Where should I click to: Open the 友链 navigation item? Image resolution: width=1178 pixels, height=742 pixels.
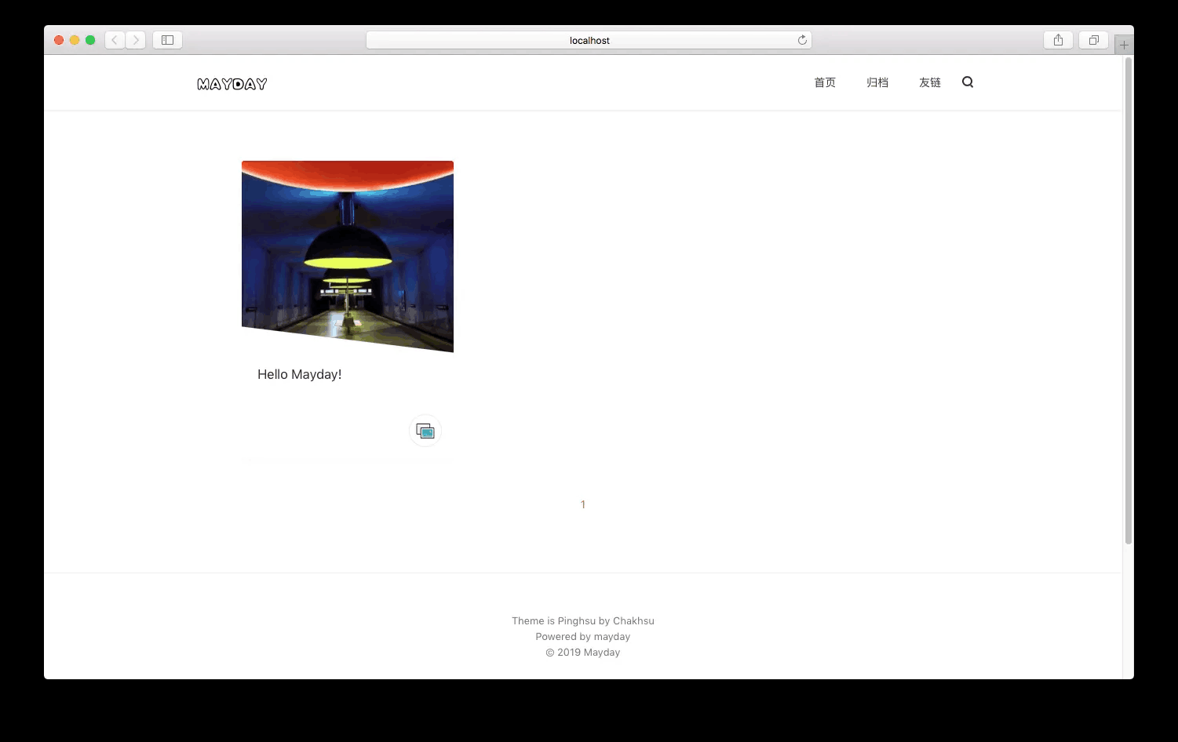(x=929, y=82)
